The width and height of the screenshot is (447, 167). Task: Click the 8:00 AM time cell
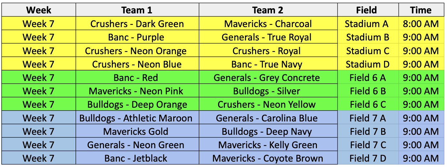click(x=421, y=24)
